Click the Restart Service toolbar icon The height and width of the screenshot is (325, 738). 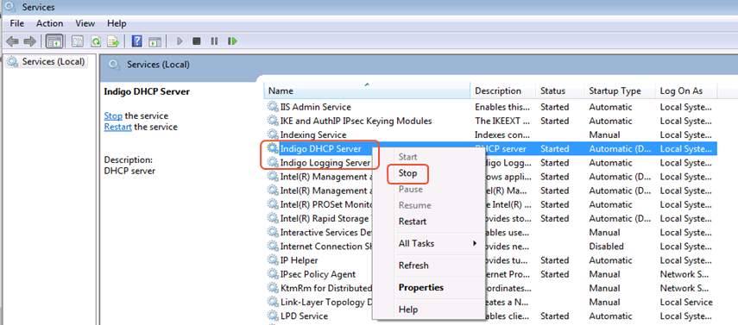click(232, 41)
